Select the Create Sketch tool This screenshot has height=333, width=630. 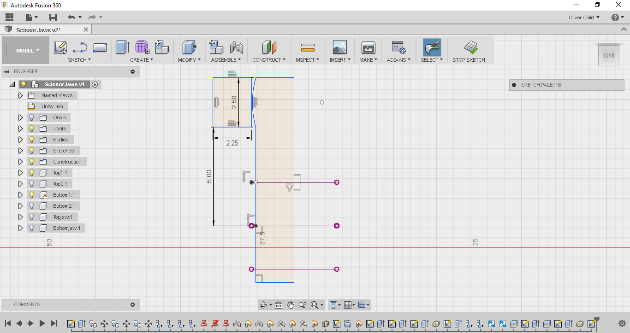[60, 47]
